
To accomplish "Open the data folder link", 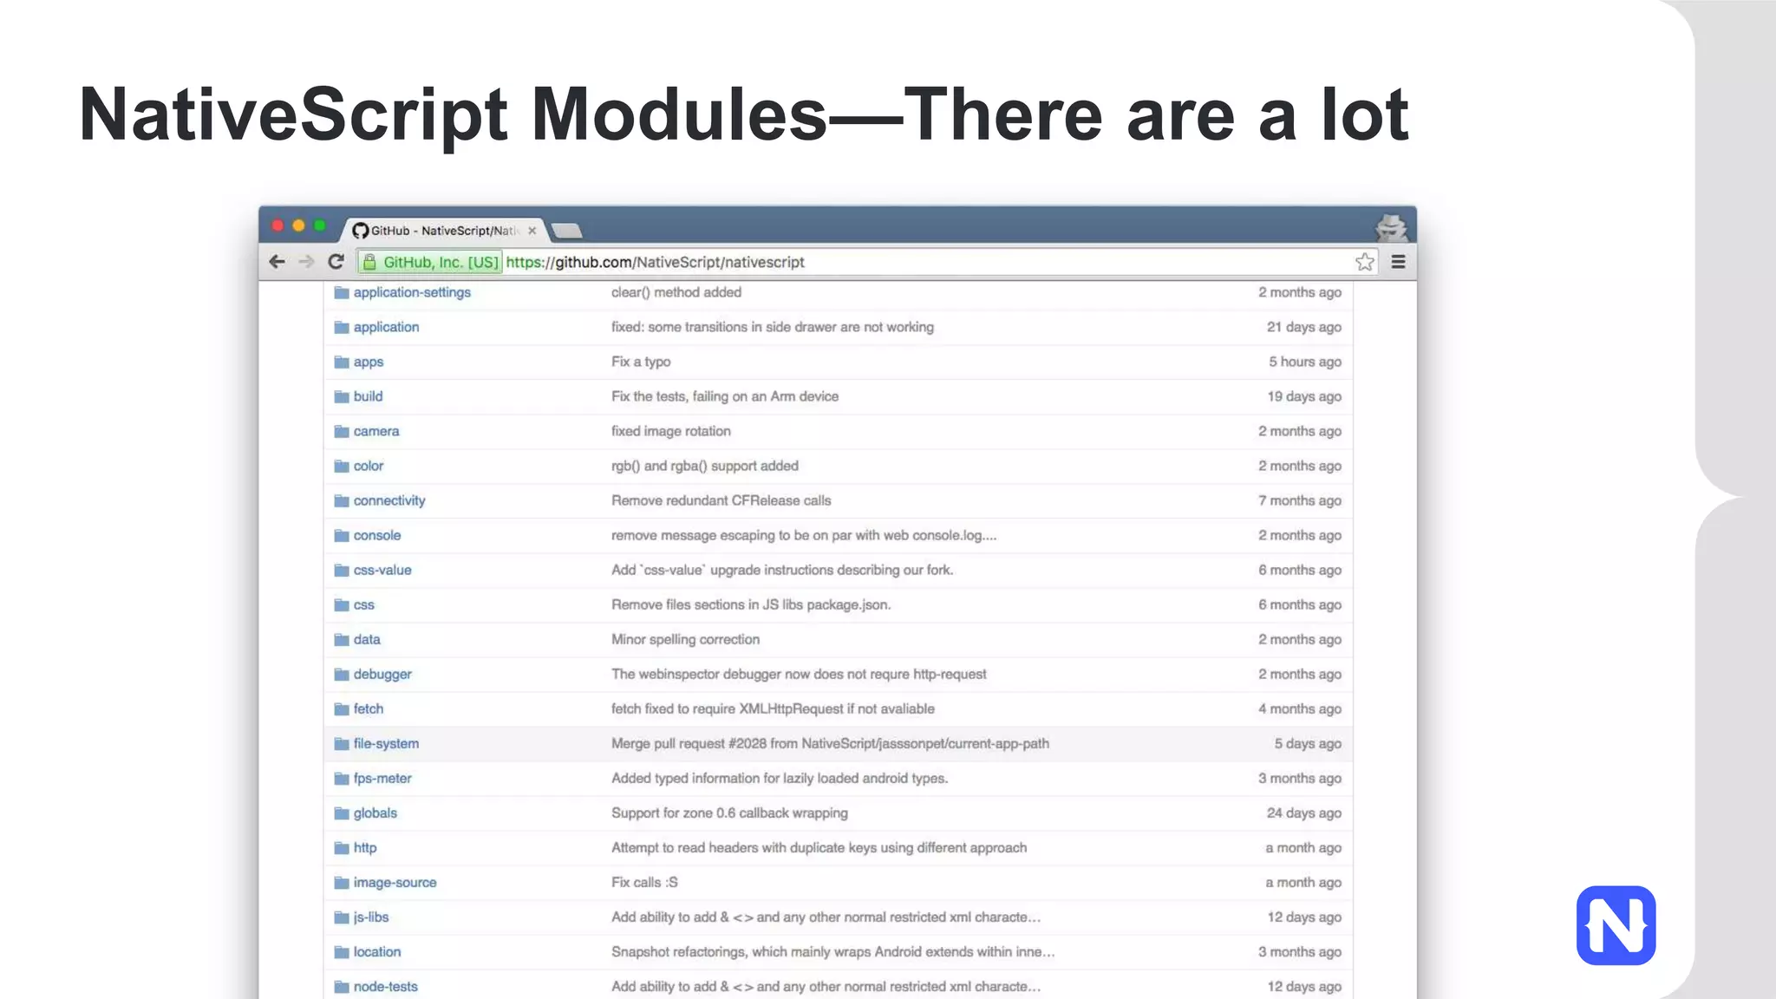I will [x=367, y=639].
